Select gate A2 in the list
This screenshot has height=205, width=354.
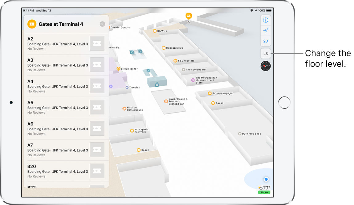click(66, 43)
